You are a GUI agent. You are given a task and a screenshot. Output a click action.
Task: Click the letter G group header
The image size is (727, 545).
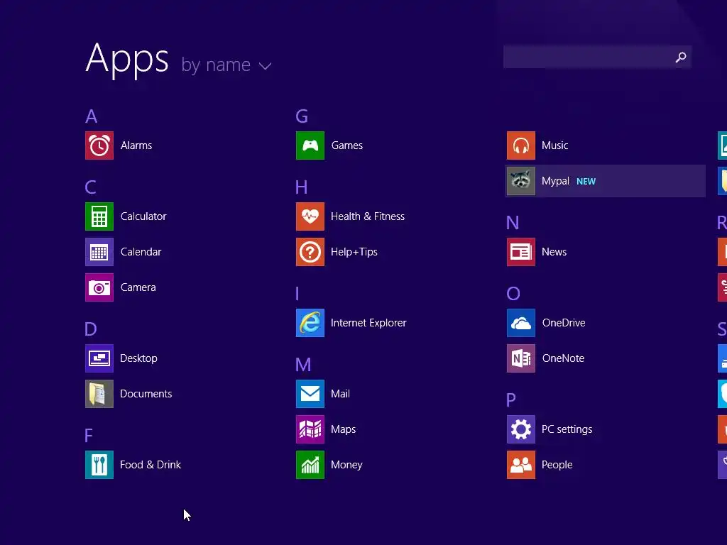point(302,116)
